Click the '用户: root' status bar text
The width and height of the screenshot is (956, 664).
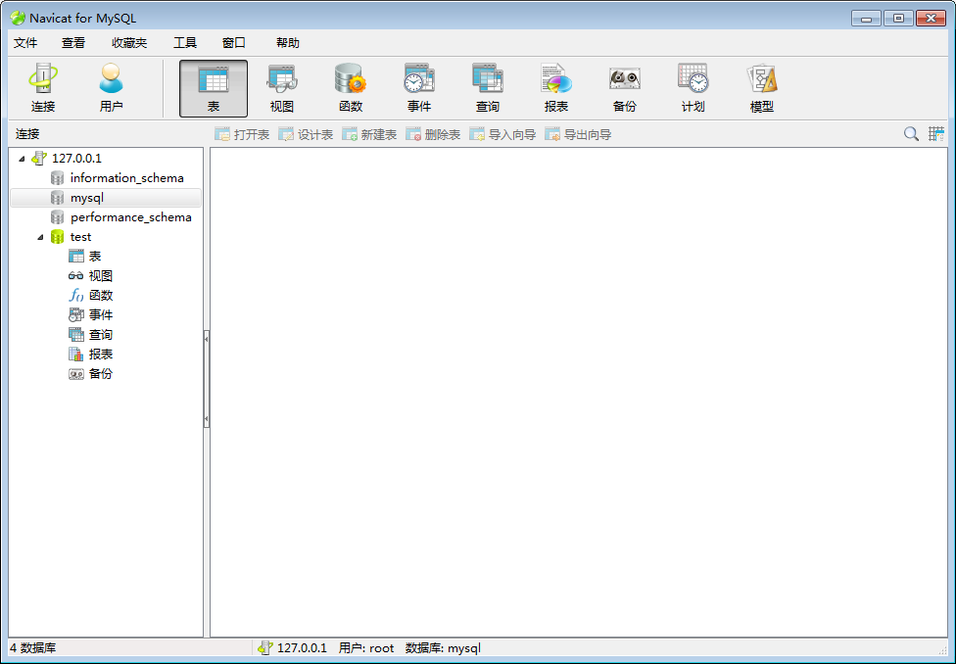(x=366, y=648)
